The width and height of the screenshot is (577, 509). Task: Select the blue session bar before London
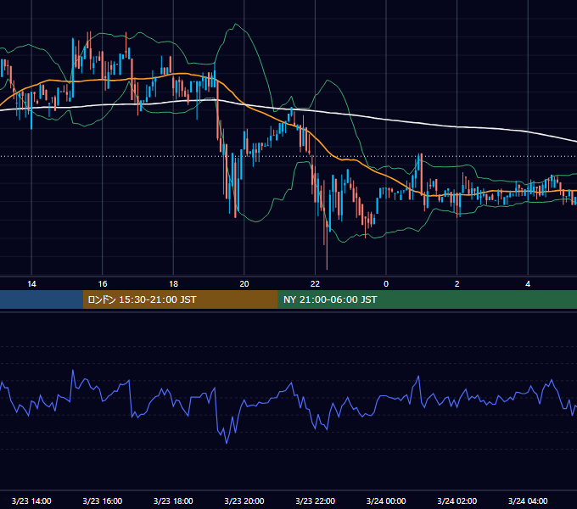click(x=42, y=299)
